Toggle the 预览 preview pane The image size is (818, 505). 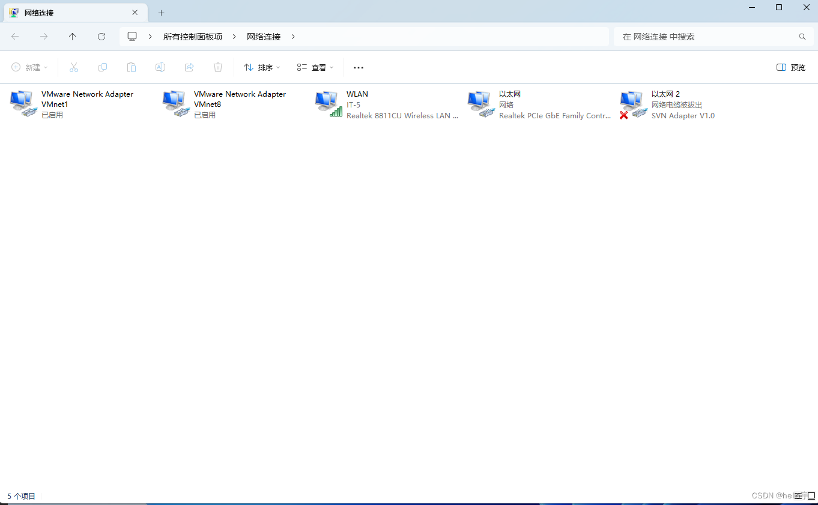click(x=791, y=67)
